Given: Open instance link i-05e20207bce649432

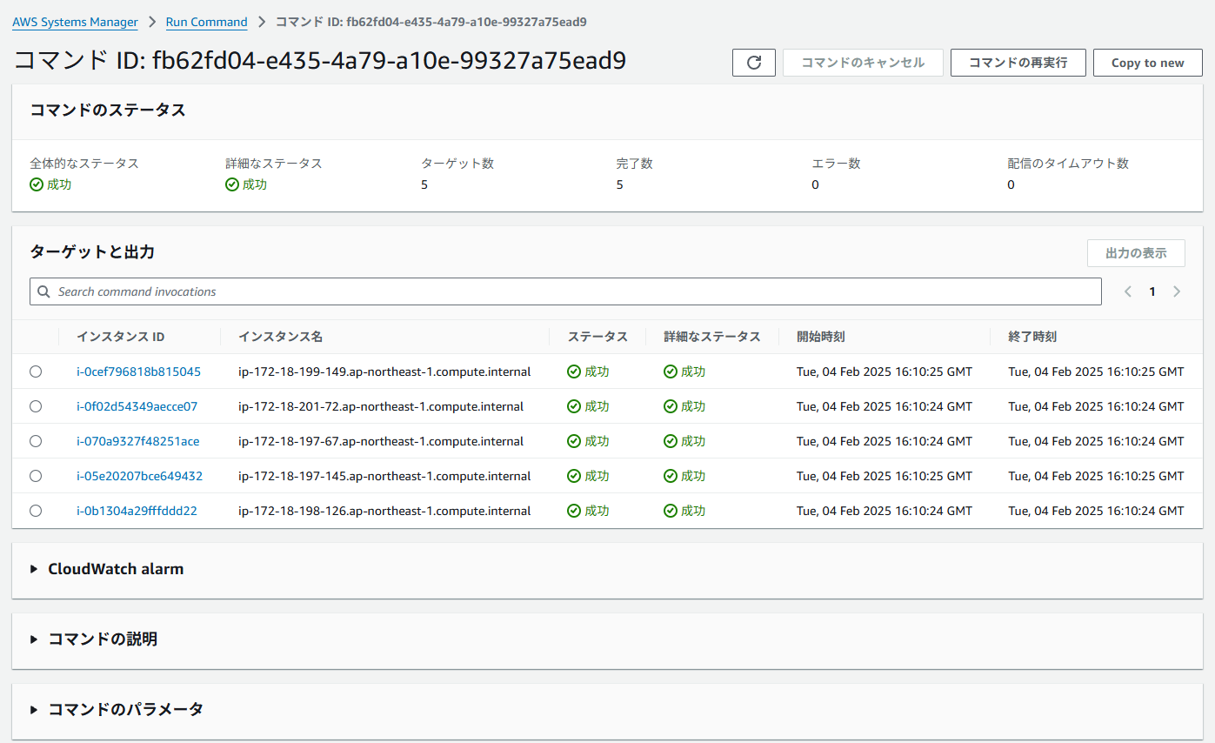Looking at the screenshot, I should point(139,476).
